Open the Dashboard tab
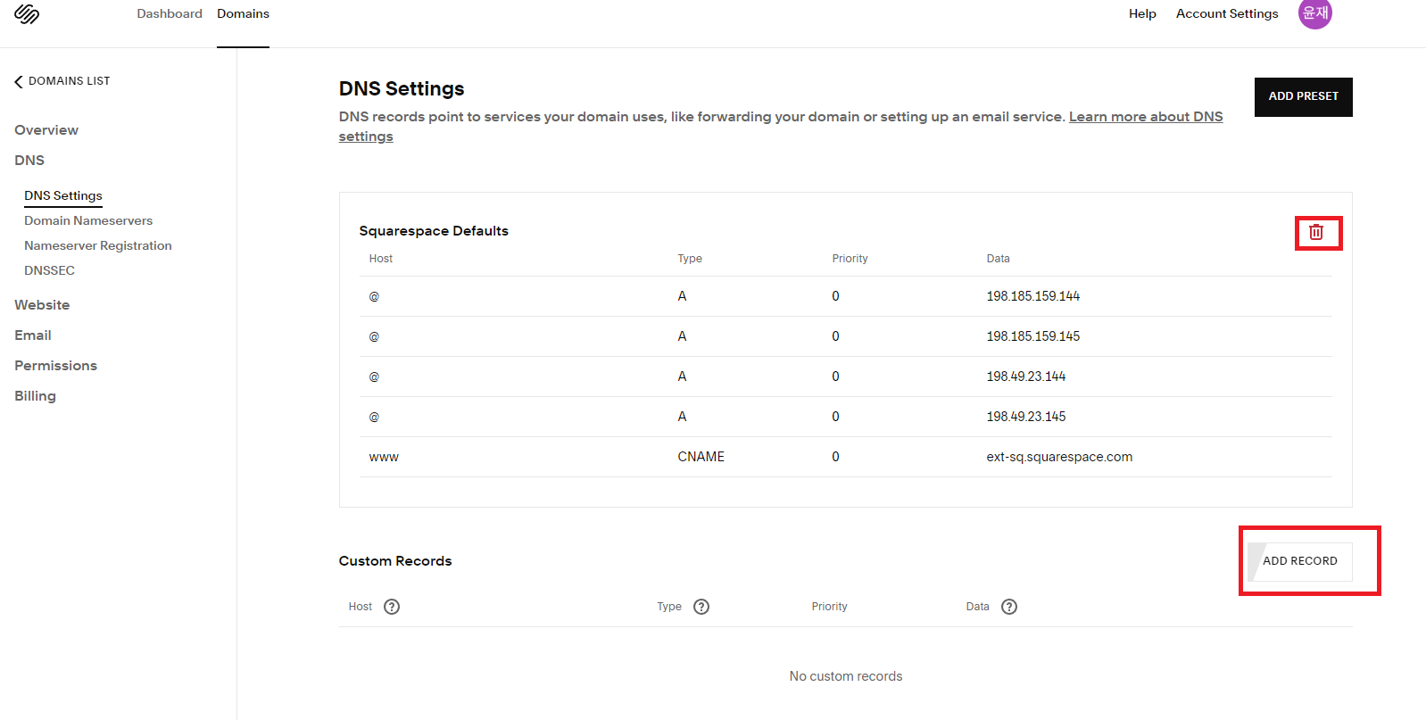 pos(170,13)
